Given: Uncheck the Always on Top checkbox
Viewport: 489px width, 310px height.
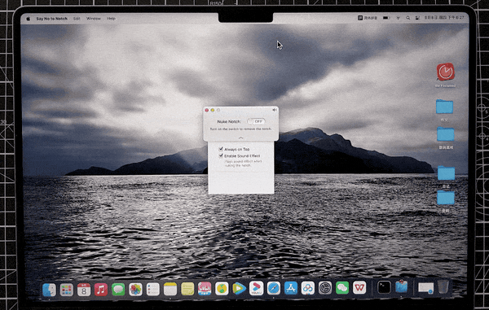Looking at the screenshot, I should pyautogui.click(x=221, y=149).
